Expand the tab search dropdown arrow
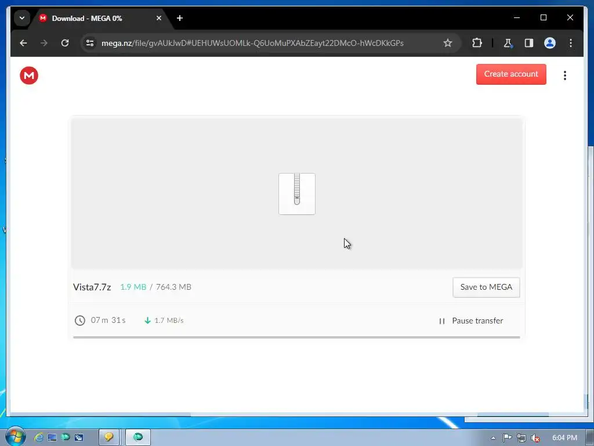 (x=22, y=18)
